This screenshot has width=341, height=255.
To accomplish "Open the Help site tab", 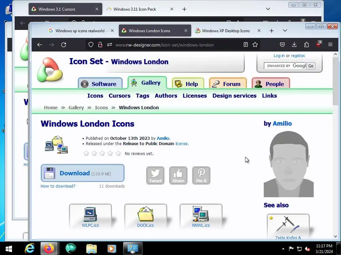I will point(188,84).
